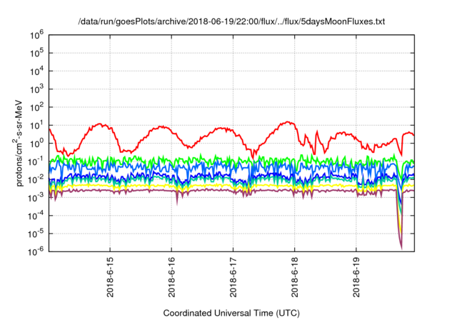This screenshot has width=457, height=320.
Task: Click the 10^-1 y-axis tick label
Action: (36, 161)
